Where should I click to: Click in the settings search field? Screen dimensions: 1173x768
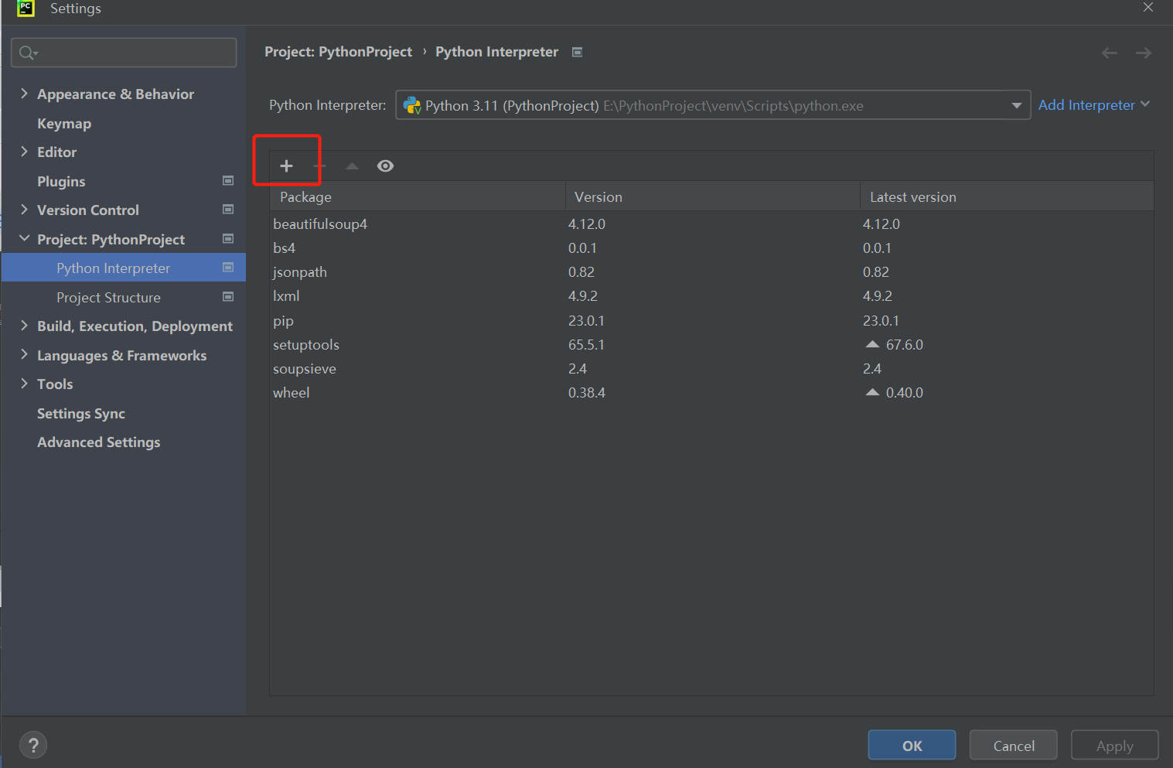[x=124, y=53]
